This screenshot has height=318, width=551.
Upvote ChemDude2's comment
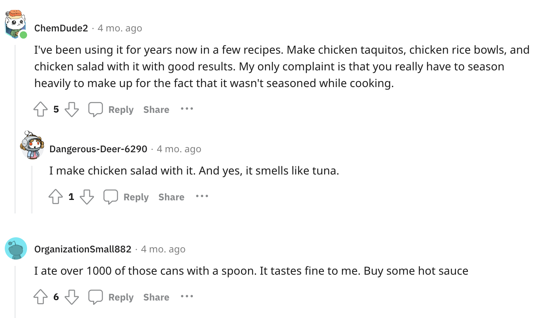[41, 109]
